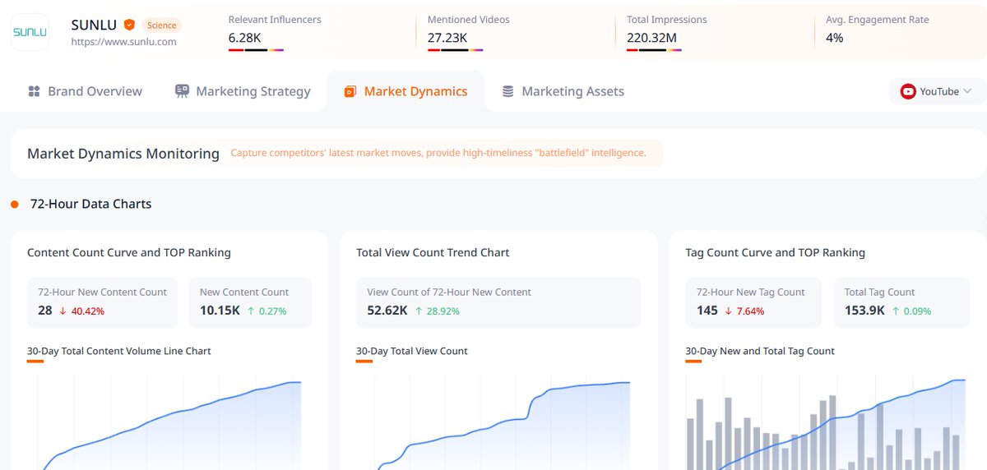Viewport: 987px width, 470px height.
Task: Click the red down arrow next to 7.64%
Action: (x=729, y=311)
